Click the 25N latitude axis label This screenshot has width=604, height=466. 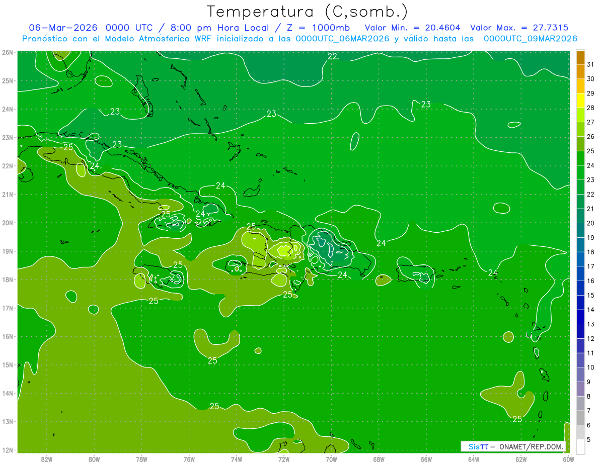click(x=8, y=80)
